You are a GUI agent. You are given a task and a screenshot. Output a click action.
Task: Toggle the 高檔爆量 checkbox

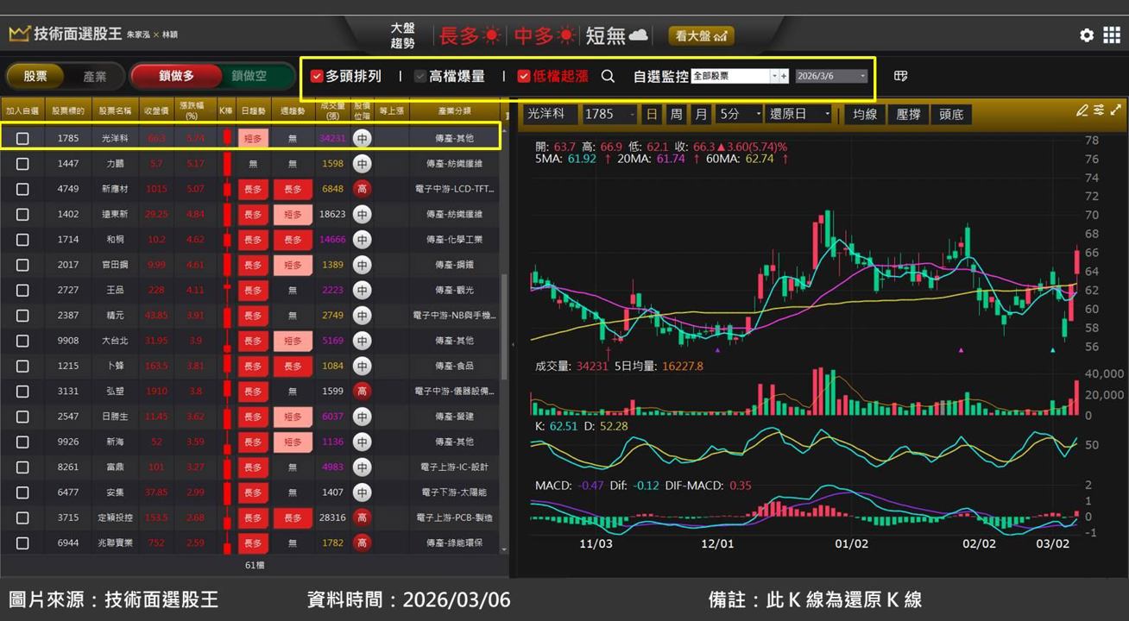420,76
